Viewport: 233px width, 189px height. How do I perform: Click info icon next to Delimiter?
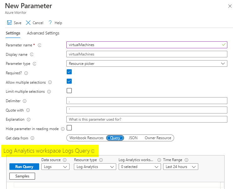coord(24,101)
